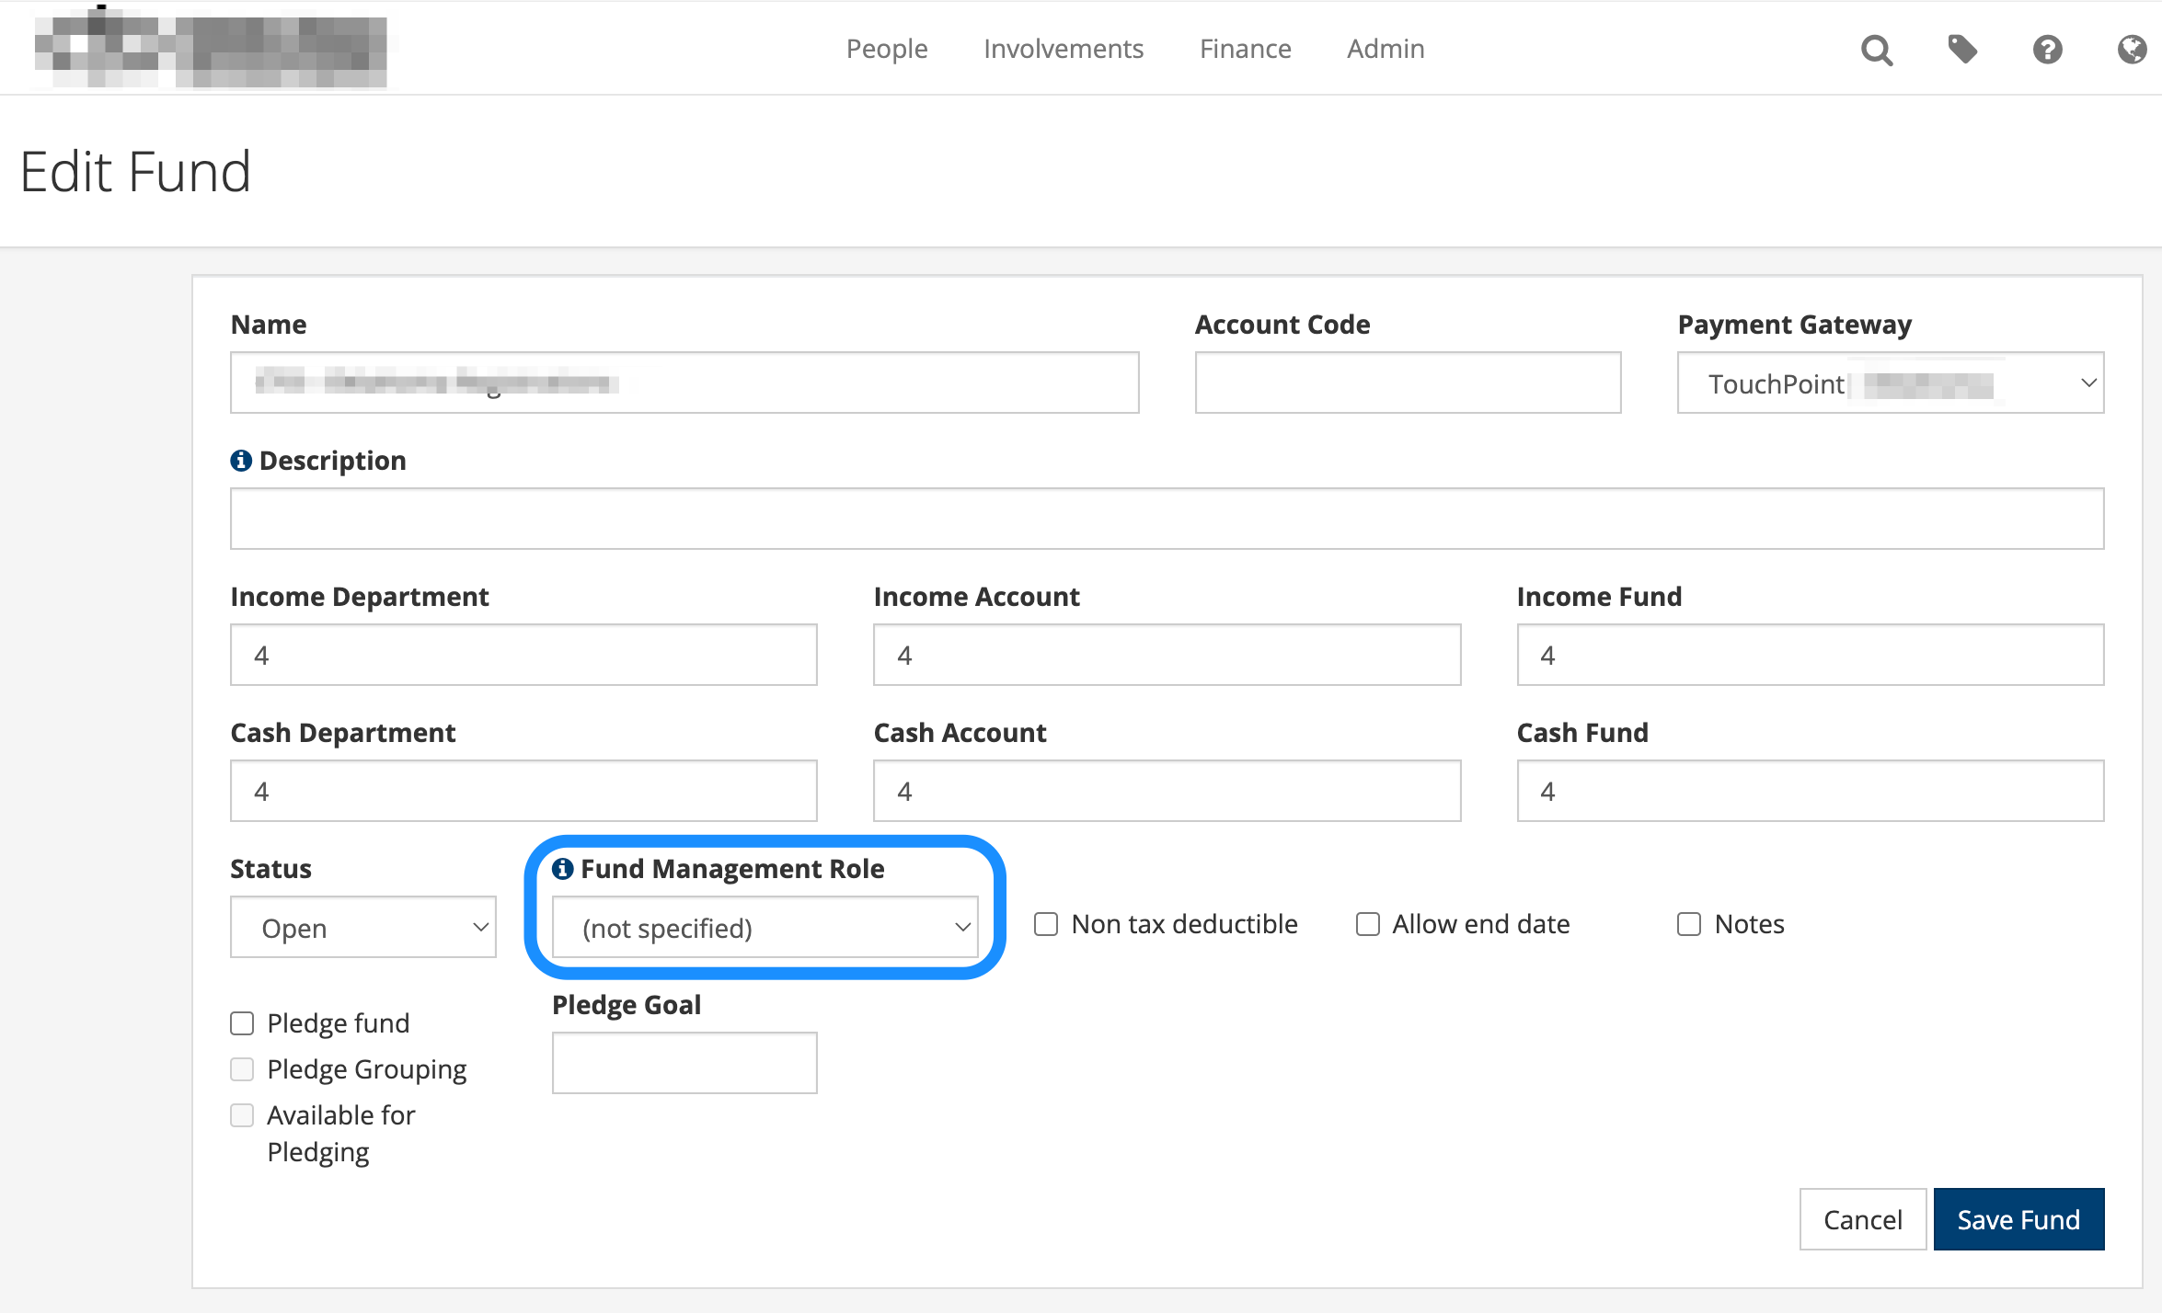Focus the Cash Fund field
This screenshot has height=1313, width=2162.
coord(1811,791)
